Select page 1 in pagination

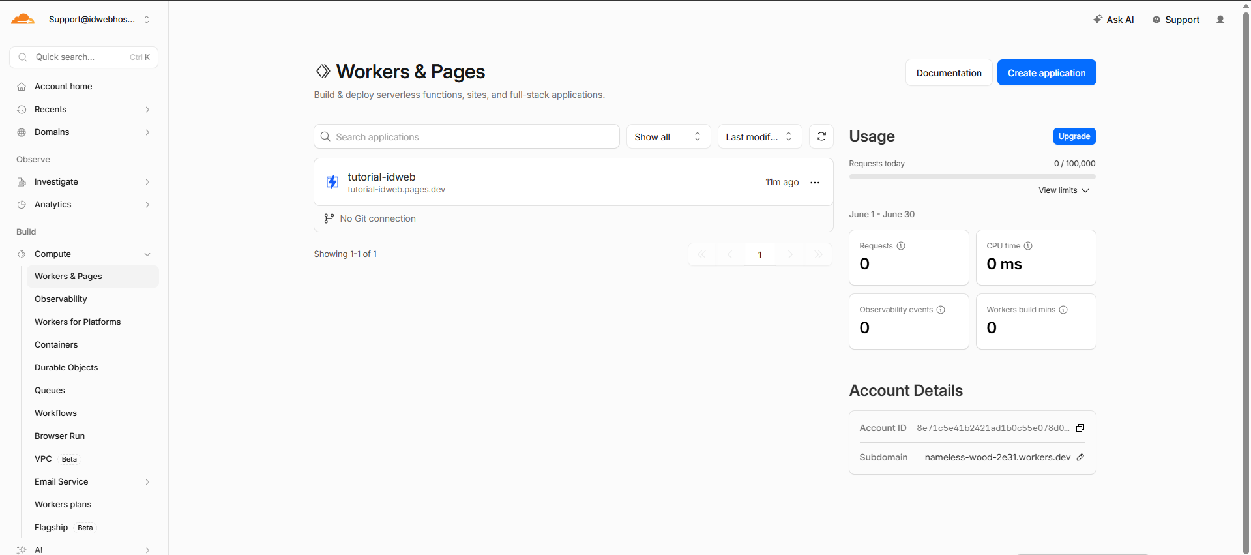coord(760,254)
